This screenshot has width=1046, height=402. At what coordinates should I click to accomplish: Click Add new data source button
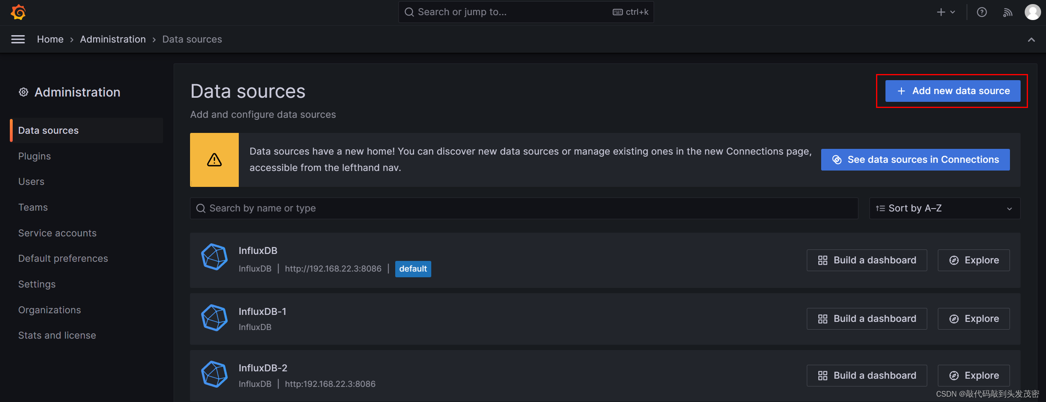click(953, 91)
